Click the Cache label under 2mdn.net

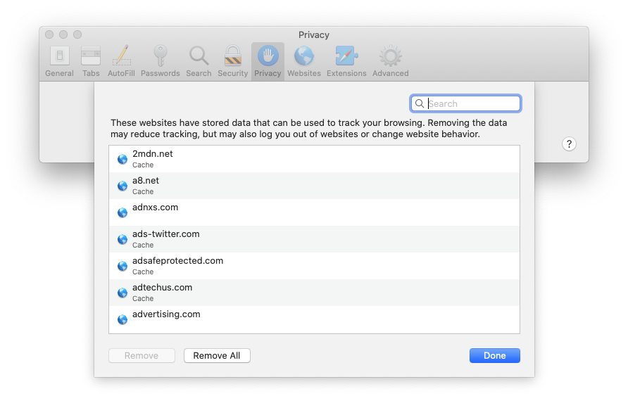click(143, 165)
